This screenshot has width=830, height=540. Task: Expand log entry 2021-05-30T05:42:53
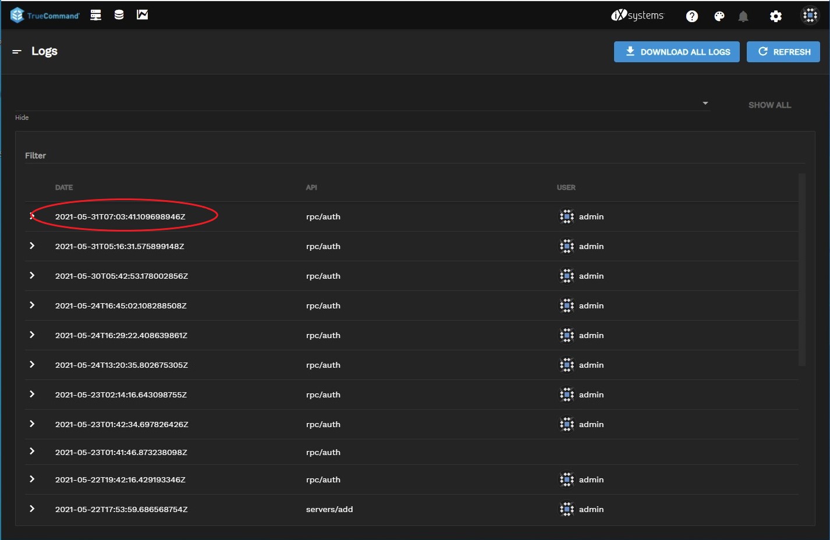click(x=32, y=275)
